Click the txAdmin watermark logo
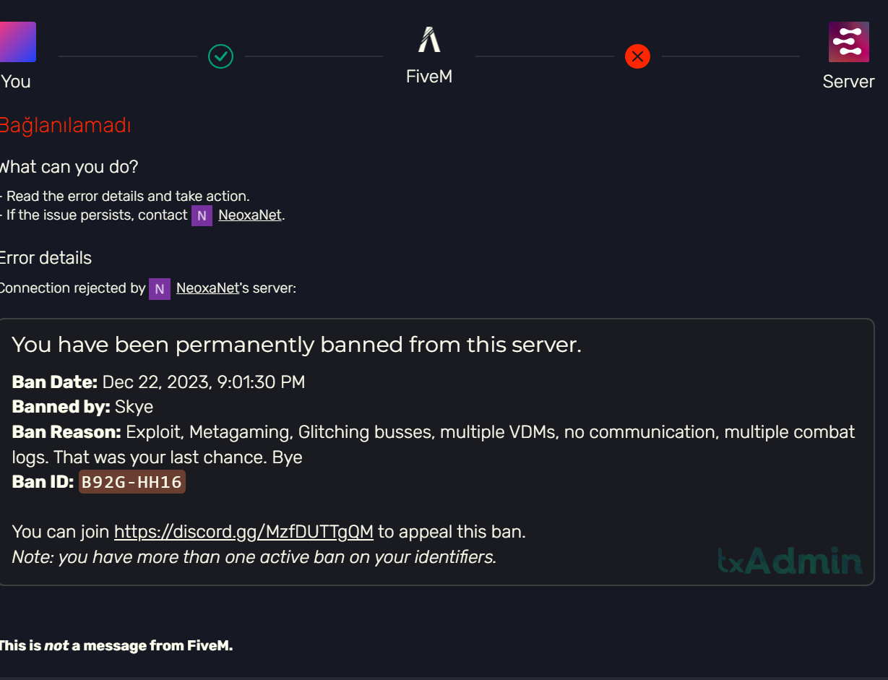Screen dimensions: 888x680 790,561
